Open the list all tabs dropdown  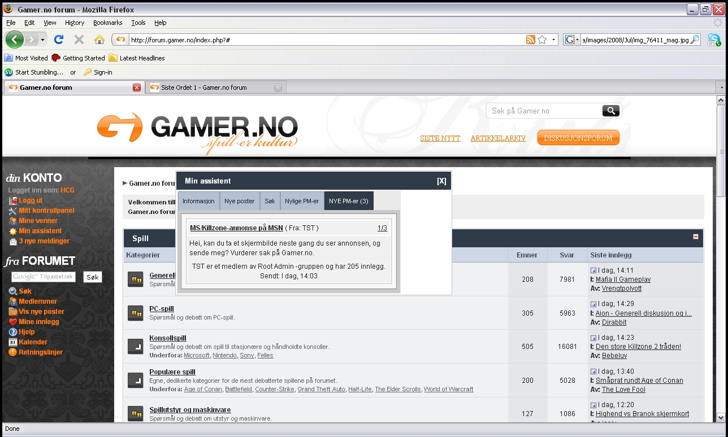(721, 88)
